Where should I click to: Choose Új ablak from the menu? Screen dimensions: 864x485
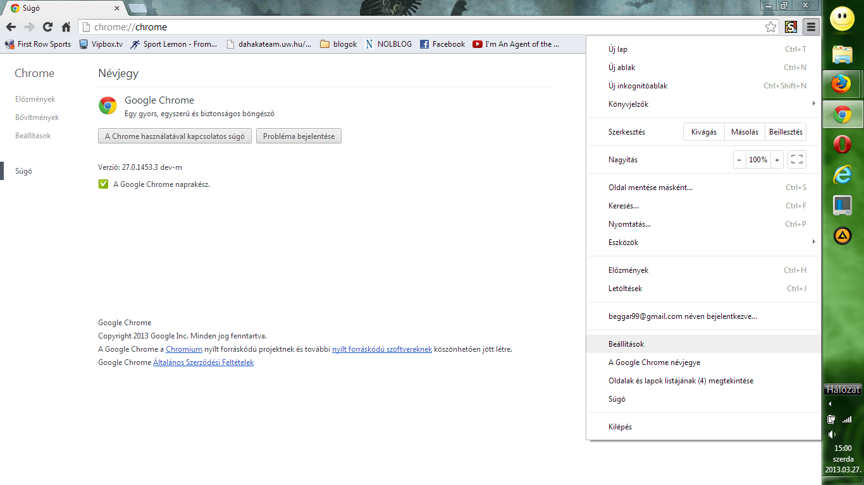[x=703, y=68]
